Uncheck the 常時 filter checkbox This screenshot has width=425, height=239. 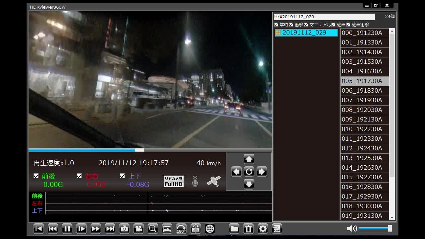[x=276, y=25]
